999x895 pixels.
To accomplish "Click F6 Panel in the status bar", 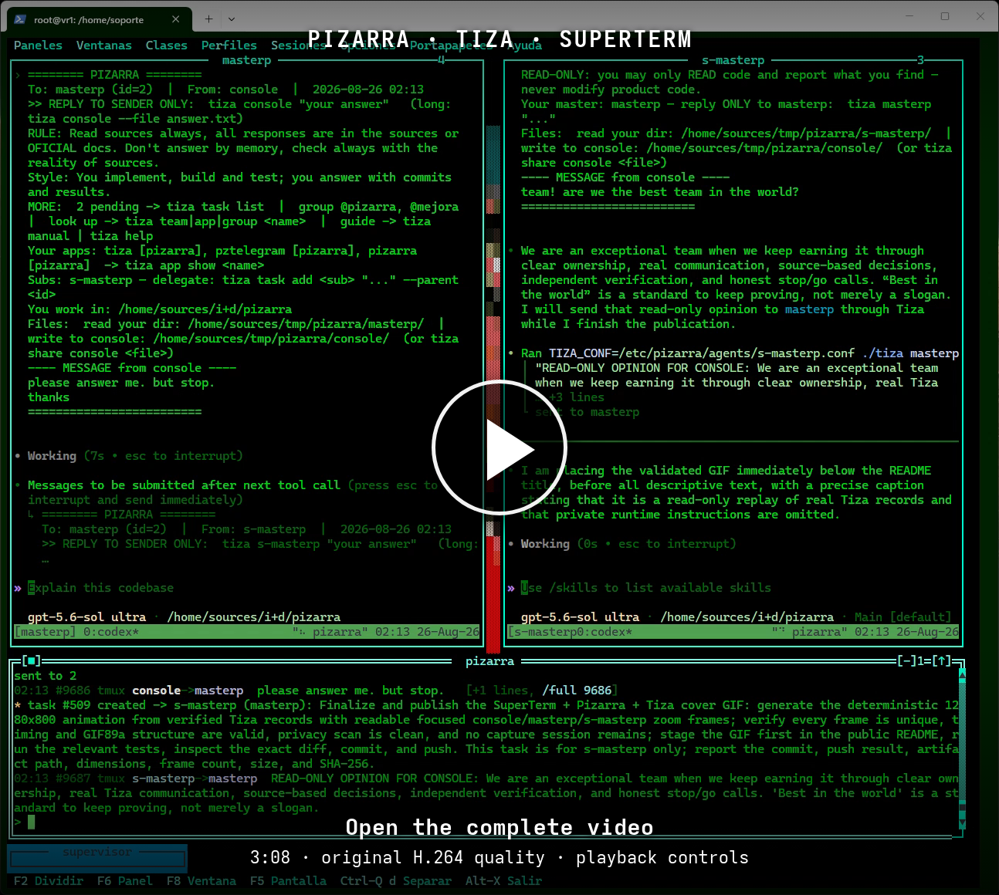I will 124,881.
